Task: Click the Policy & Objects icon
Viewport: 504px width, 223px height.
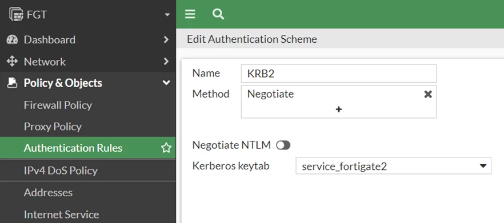Action: [x=12, y=83]
